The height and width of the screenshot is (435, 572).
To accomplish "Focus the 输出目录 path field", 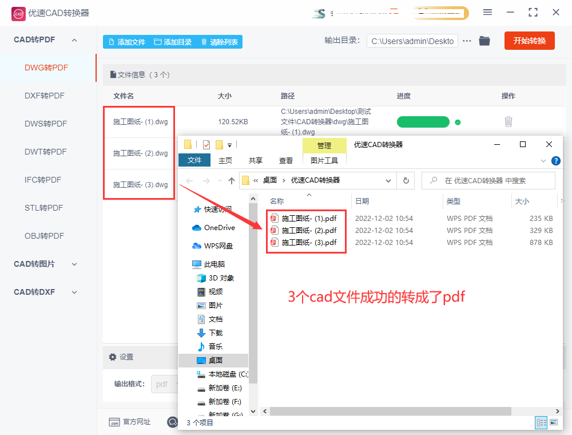I will (x=412, y=41).
